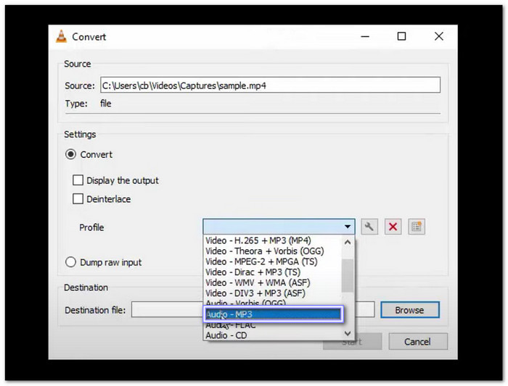This screenshot has height=386, width=508.
Task: Click the red X delete profile icon
Action: pos(393,227)
